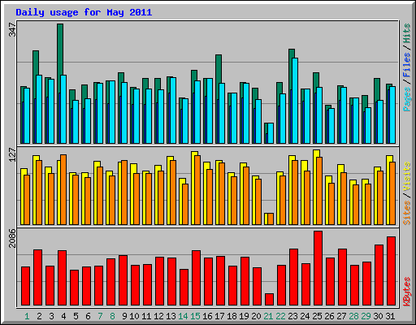Click the red KBytes bar for day 2
The image size is (416, 325).
37,278
